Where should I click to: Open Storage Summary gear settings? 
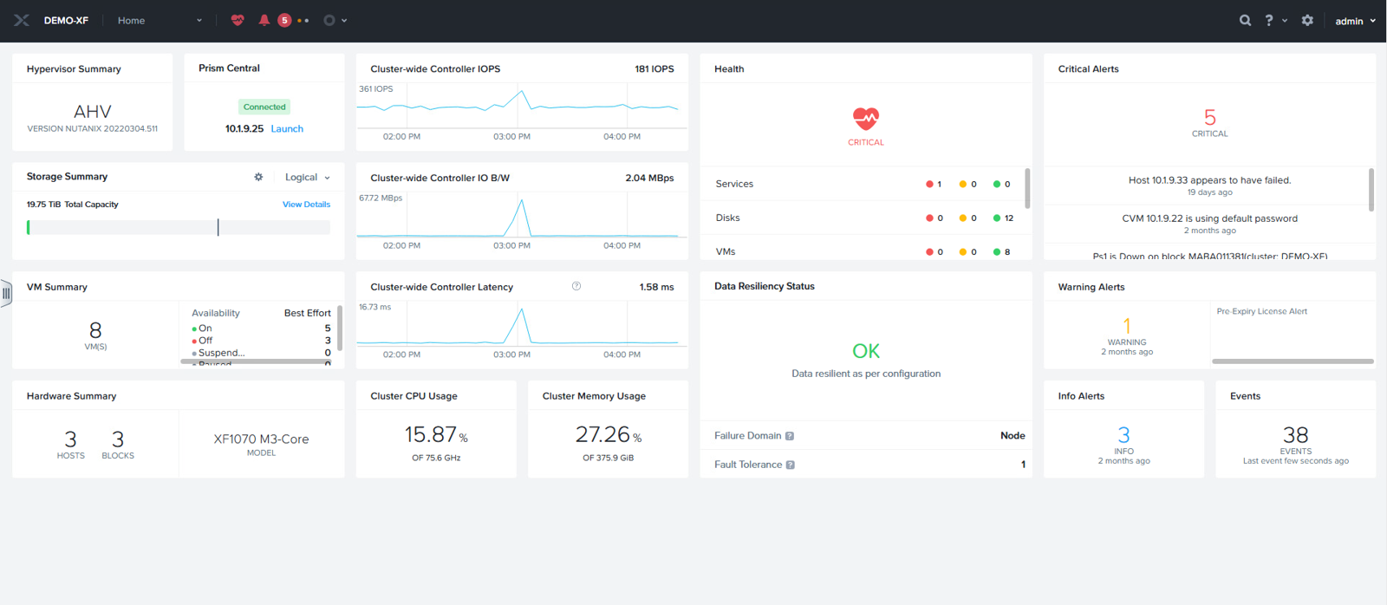point(258,177)
